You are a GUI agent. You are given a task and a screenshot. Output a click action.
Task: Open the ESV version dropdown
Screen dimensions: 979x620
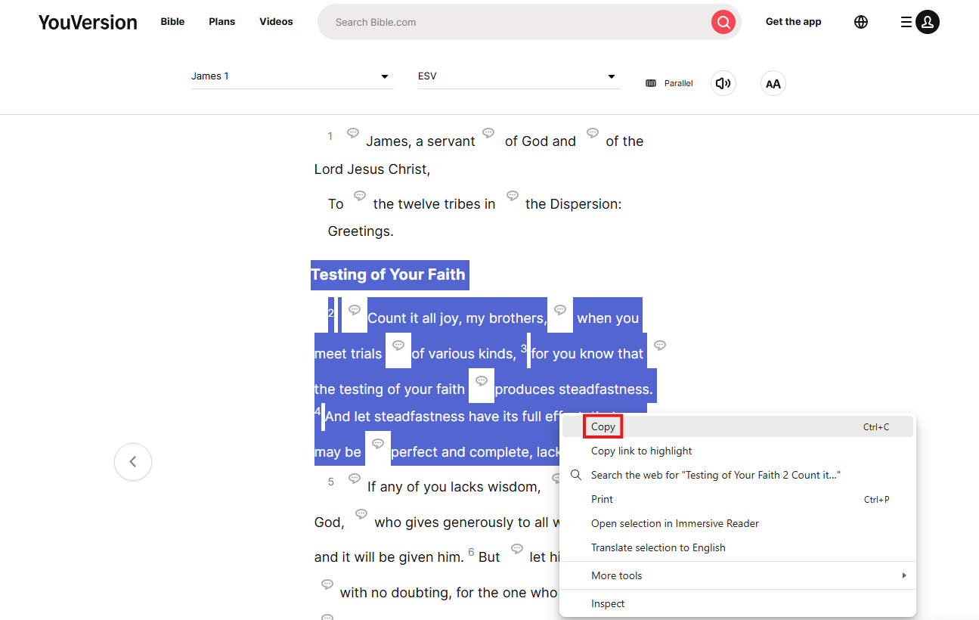pos(519,76)
